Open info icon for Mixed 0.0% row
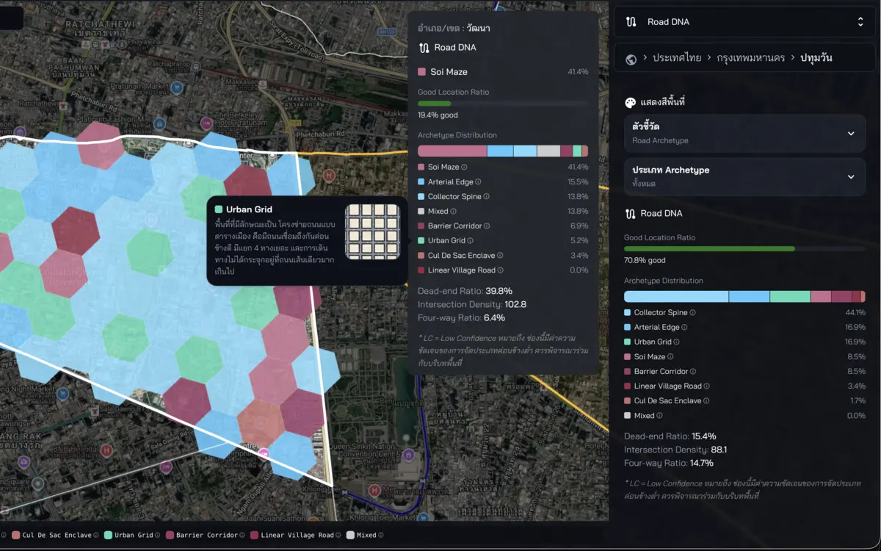This screenshot has width=881, height=551. click(659, 416)
